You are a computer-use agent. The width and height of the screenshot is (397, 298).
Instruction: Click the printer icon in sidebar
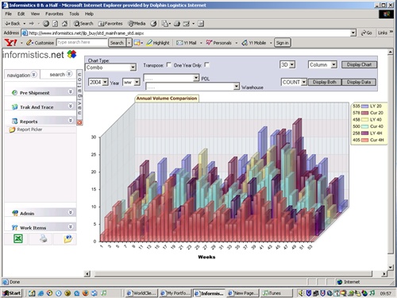pos(43,238)
